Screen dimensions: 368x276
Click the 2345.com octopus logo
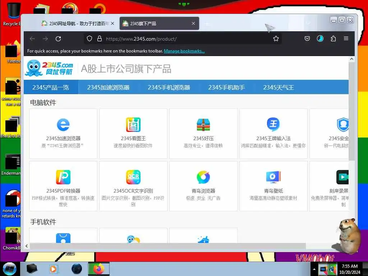49,68
